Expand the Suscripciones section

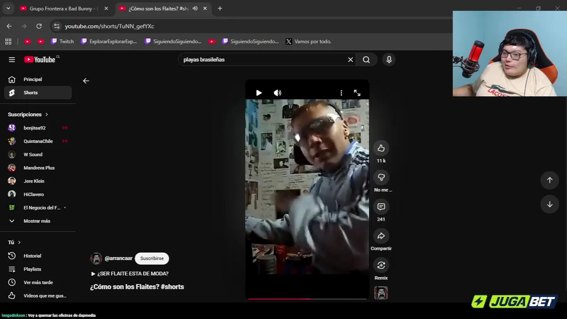click(28, 114)
